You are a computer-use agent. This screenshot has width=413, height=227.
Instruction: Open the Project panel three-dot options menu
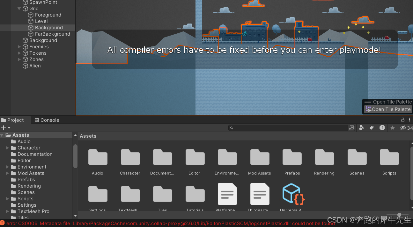[409, 120]
